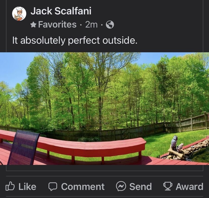209x198 pixels.
Task: Click the owl statue in the photo
Action: click(x=174, y=143)
